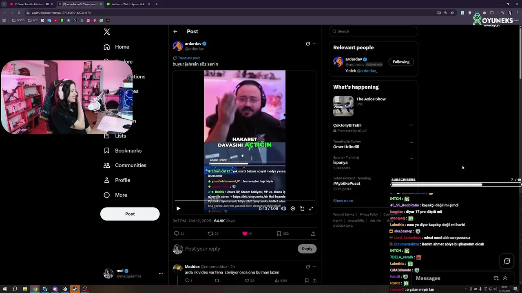The image size is (522, 293).
Task: Play the video in the post
Action: pos(178,208)
